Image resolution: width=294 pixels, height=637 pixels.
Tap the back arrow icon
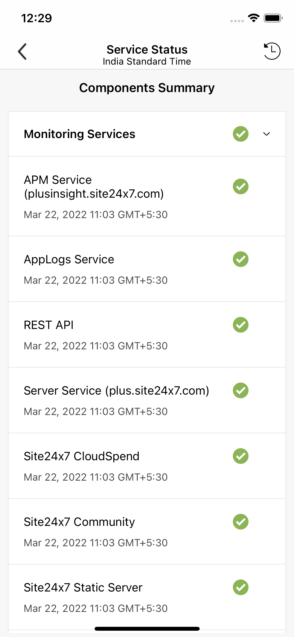(x=22, y=51)
